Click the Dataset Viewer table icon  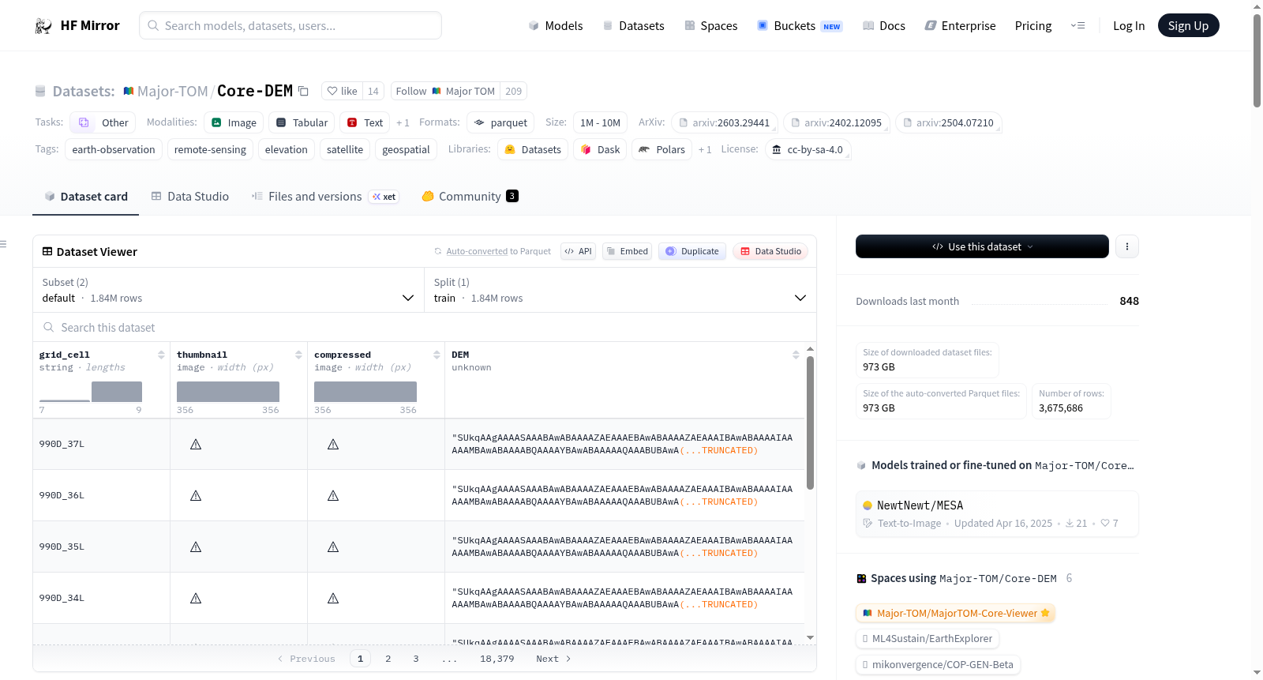[47, 251]
